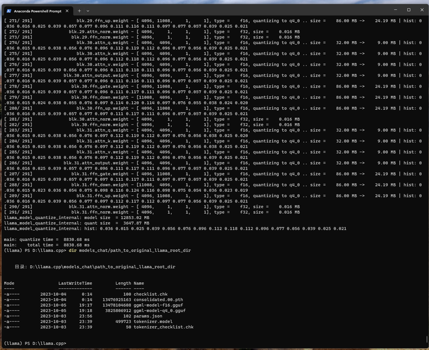The width and height of the screenshot is (429, 350).
Task: Close the Anaconda Powershell Prompt tab
Action: pyautogui.click(x=67, y=11)
